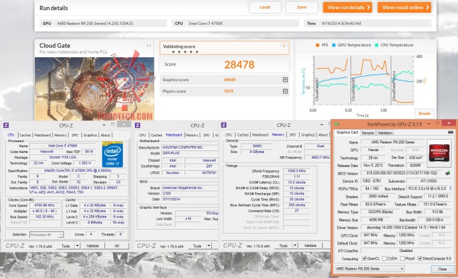
Task: Click the BIOS save chip icon in GPU-Z
Action: click(447, 173)
